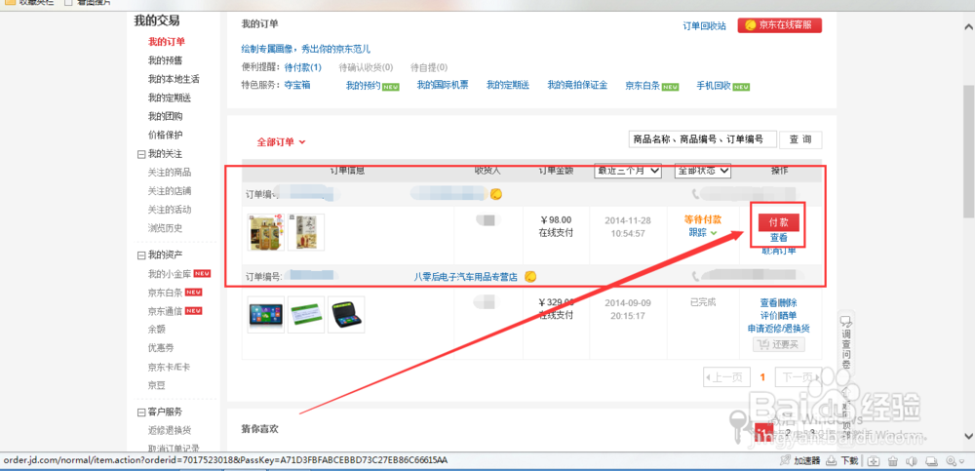The image size is (975, 471).
Task: Open 返修退换货 in the sidebar
Action: tap(169, 431)
